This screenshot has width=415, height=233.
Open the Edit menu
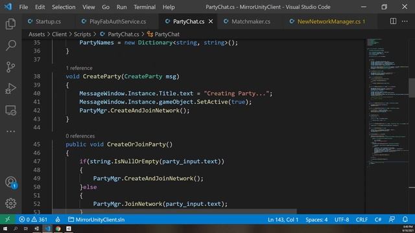40,7
